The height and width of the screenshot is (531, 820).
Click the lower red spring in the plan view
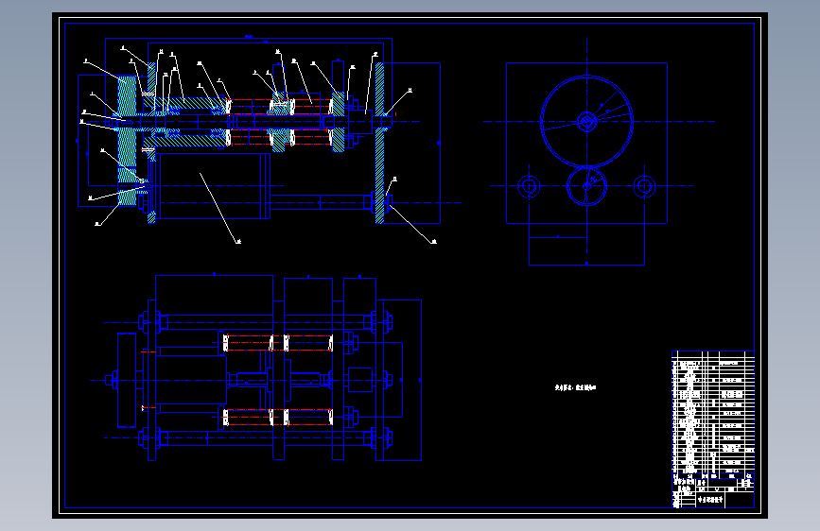[x=278, y=417]
